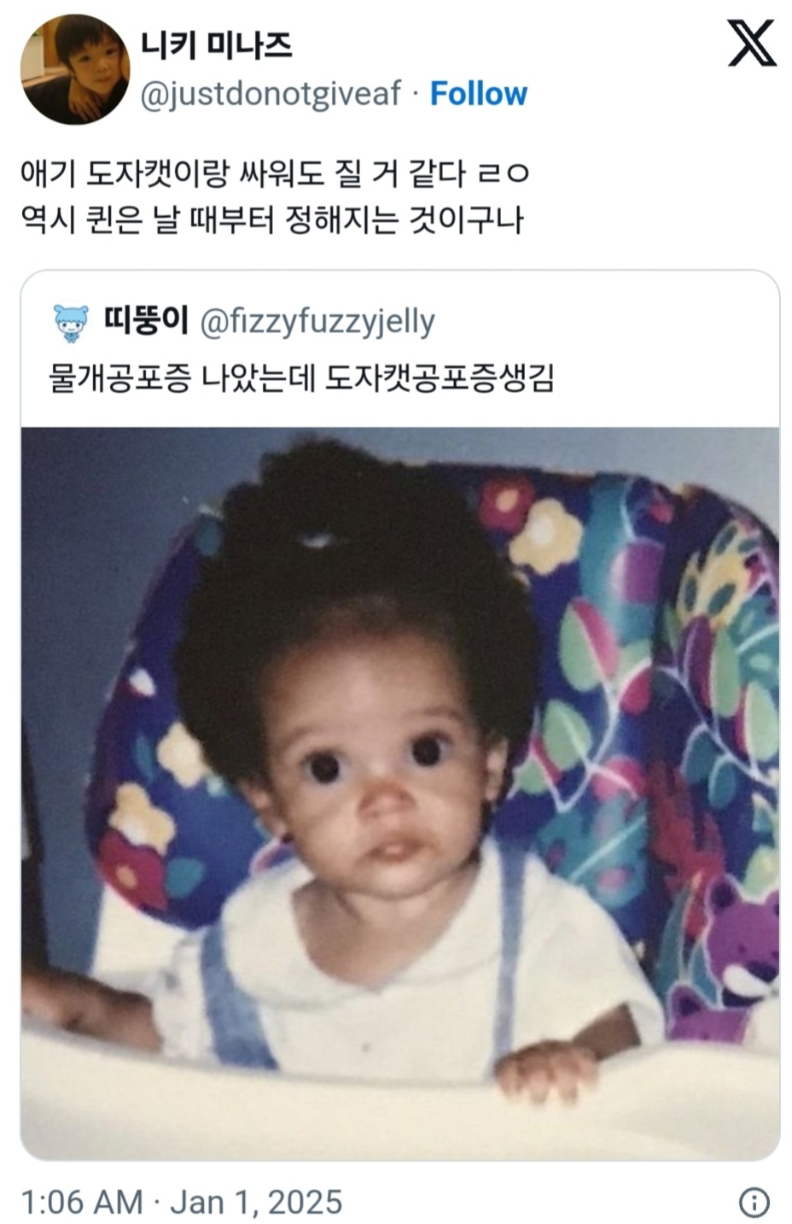The width and height of the screenshot is (792, 1224).
Task: Open the 니키 미나즈 display name
Action: [x=216, y=44]
